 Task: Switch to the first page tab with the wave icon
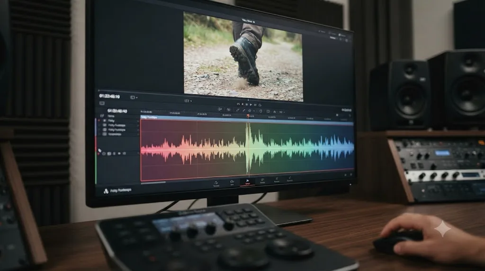pos(216,183)
